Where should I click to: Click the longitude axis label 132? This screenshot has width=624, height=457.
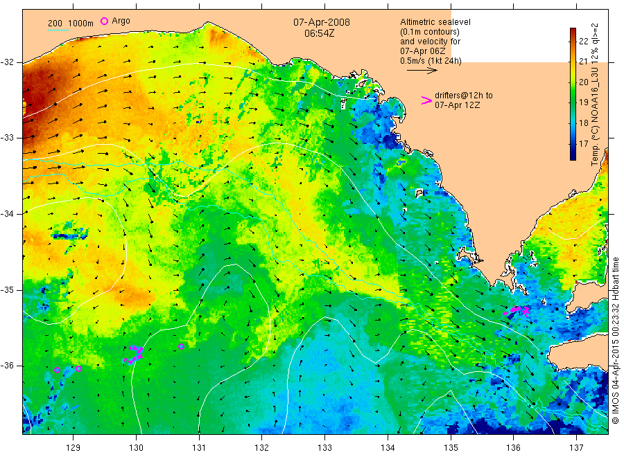point(262,447)
